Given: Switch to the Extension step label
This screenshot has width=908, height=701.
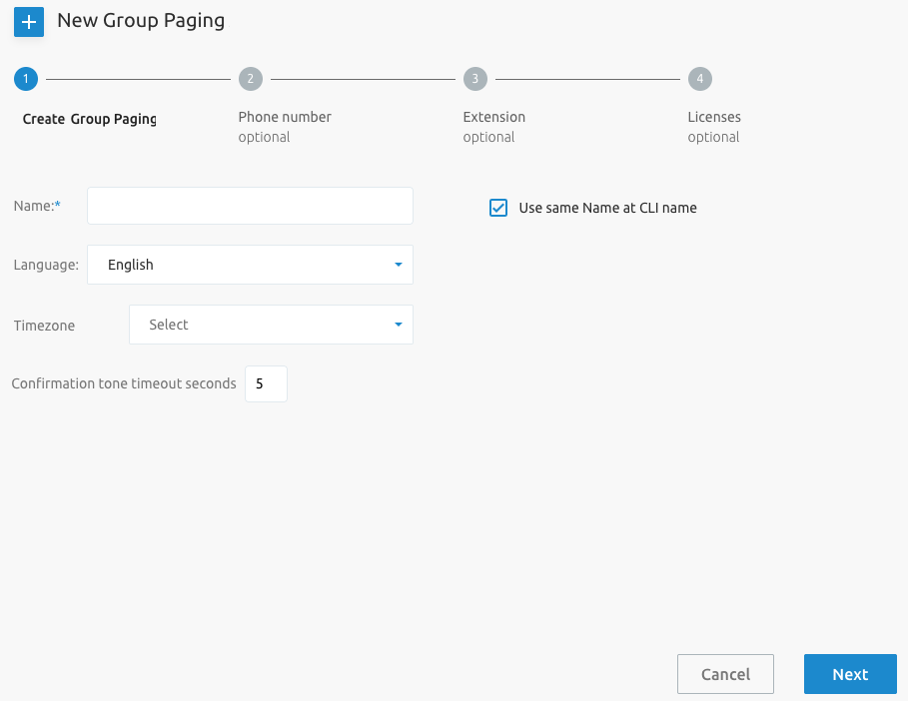Looking at the screenshot, I should click(493, 117).
